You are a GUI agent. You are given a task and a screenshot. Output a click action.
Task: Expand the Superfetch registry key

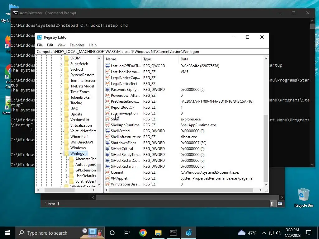click(x=61, y=64)
